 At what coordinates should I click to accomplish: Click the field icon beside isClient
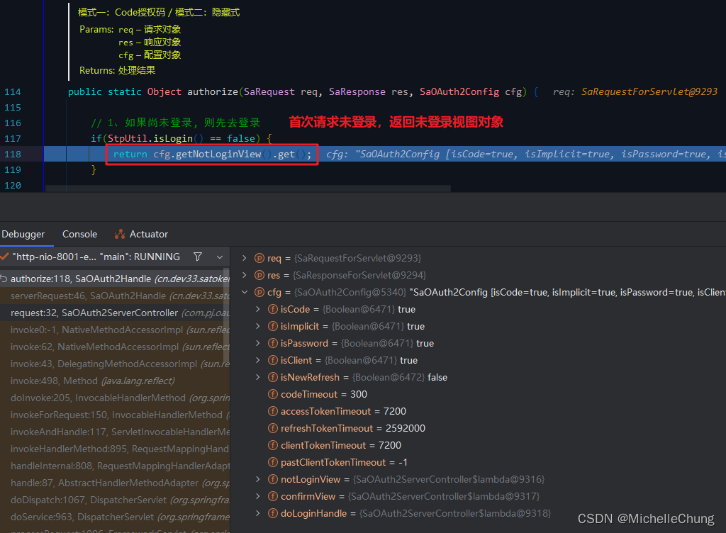pos(273,360)
